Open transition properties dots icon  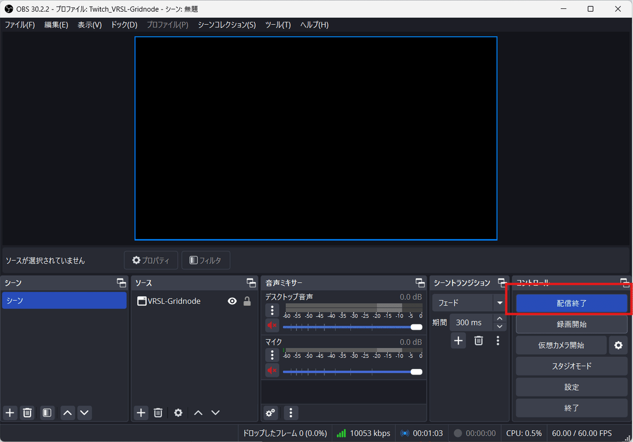(497, 341)
